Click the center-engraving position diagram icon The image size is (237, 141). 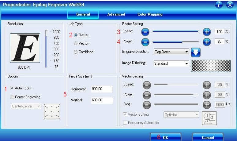pos(52,112)
